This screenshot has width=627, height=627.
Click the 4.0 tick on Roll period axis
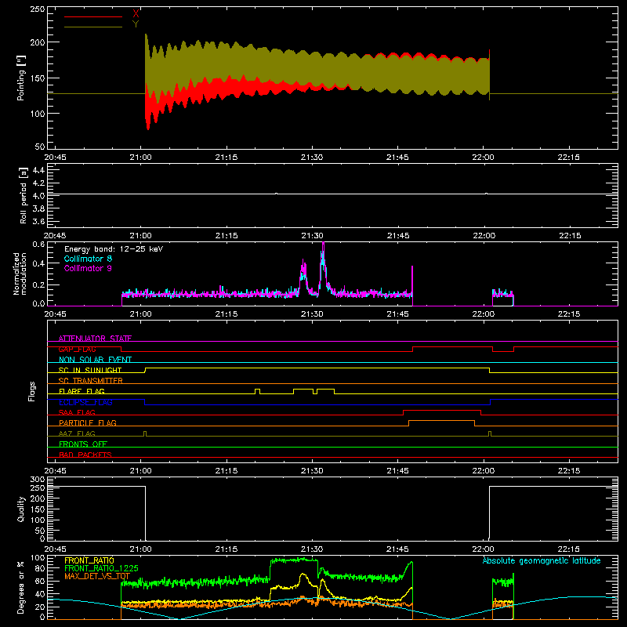point(38,196)
